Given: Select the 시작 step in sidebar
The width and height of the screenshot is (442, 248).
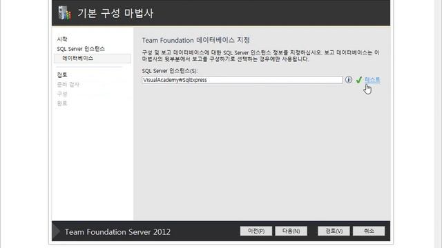Looking at the screenshot, I should (62, 39).
